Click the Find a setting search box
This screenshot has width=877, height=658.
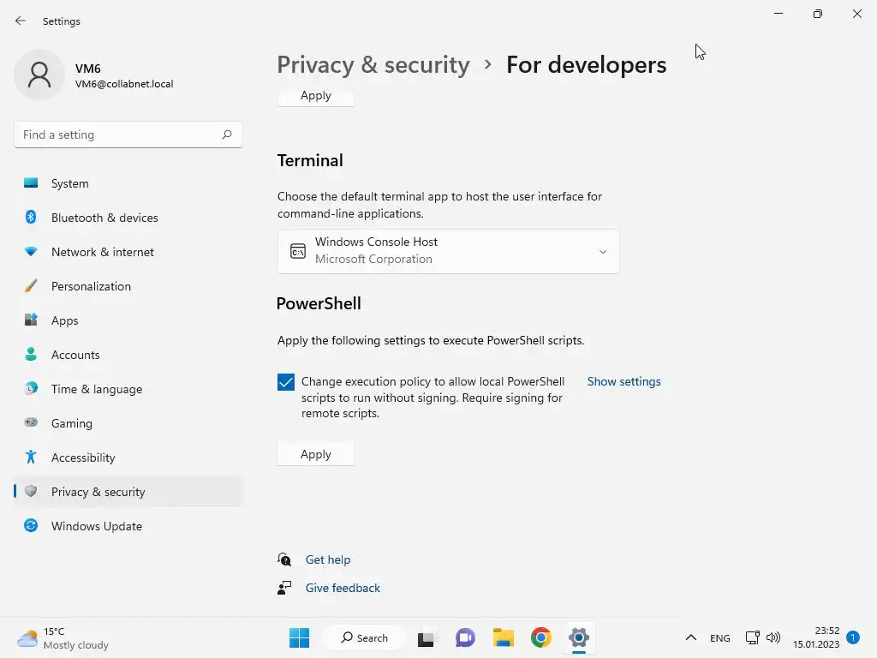tap(118, 135)
